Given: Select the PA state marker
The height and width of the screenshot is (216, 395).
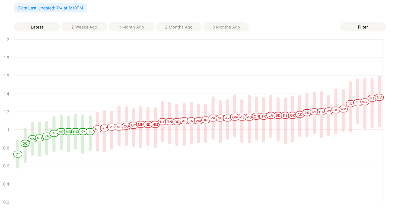Looking at the screenshot, I should (x=213, y=118).
